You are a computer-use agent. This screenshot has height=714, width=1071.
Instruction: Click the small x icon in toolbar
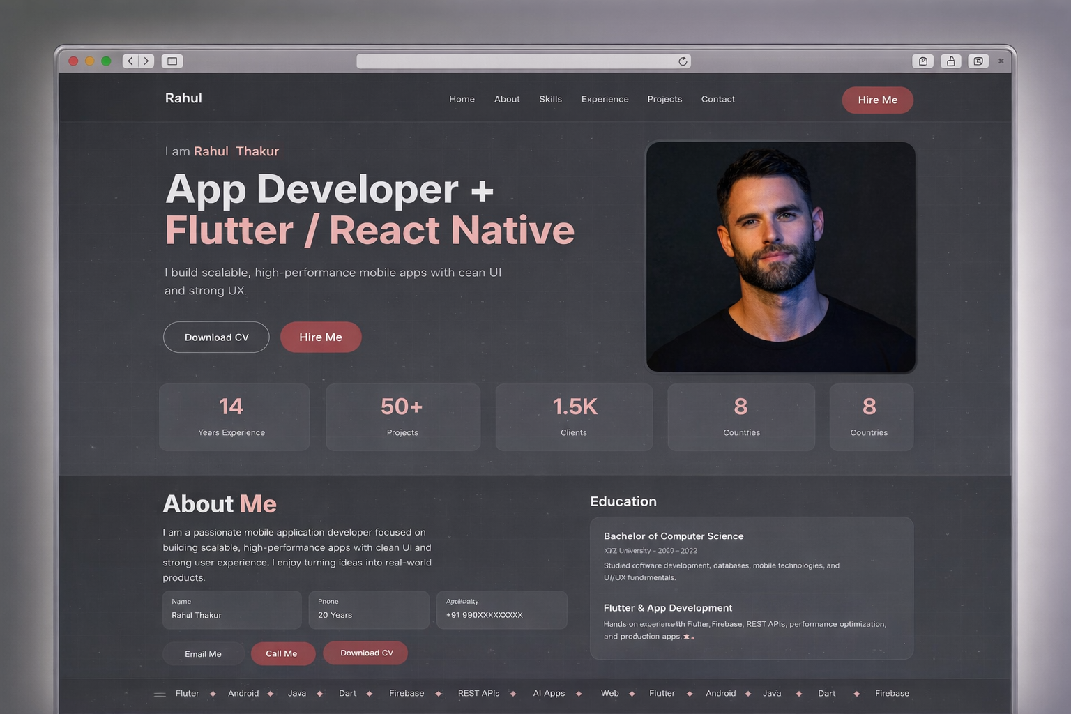(x=1001, y=61)
